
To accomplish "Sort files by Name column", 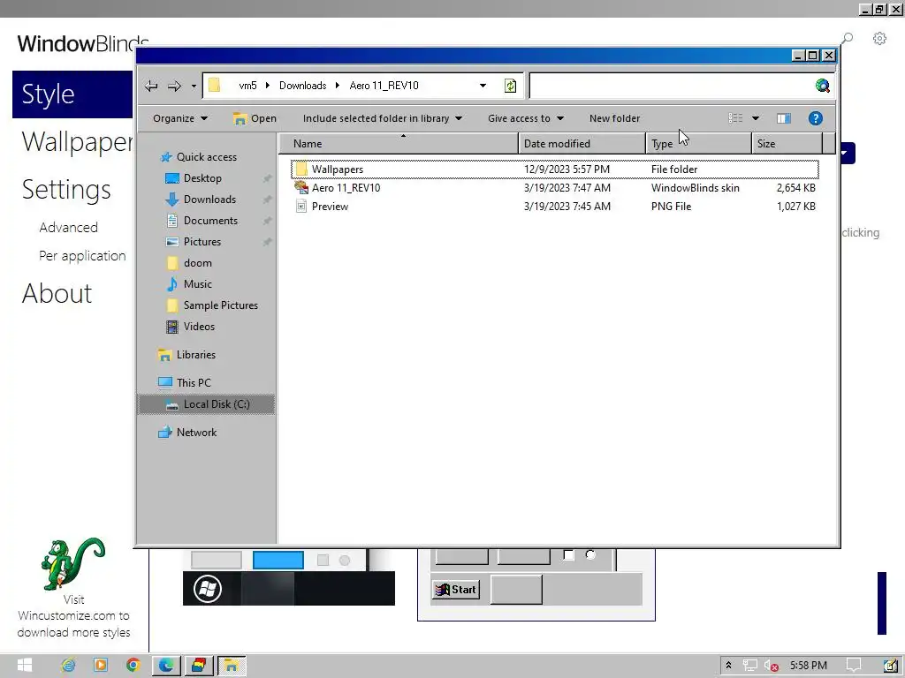I will click(399, 144).
